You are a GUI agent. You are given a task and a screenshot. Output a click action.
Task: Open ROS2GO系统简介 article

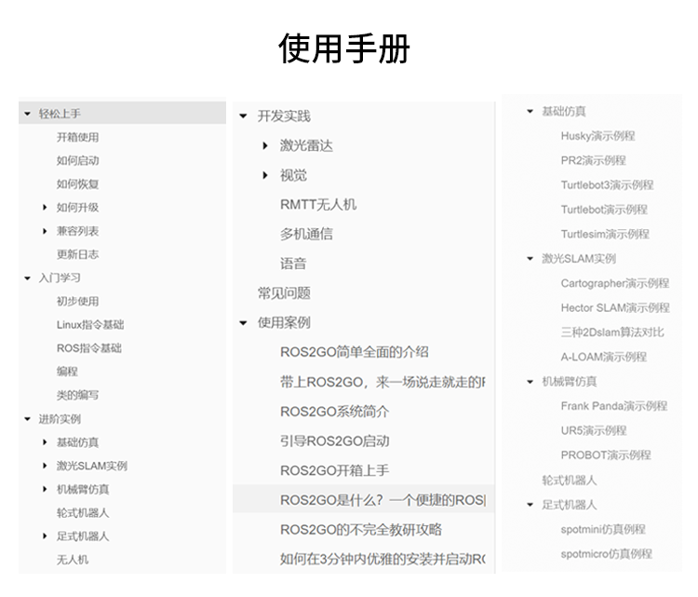coord(335,412)
